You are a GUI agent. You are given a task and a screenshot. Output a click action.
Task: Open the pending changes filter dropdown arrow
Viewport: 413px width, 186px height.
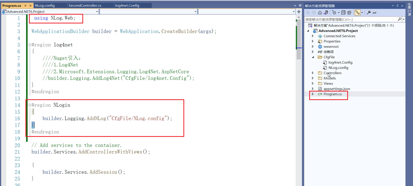coord(339,13)
